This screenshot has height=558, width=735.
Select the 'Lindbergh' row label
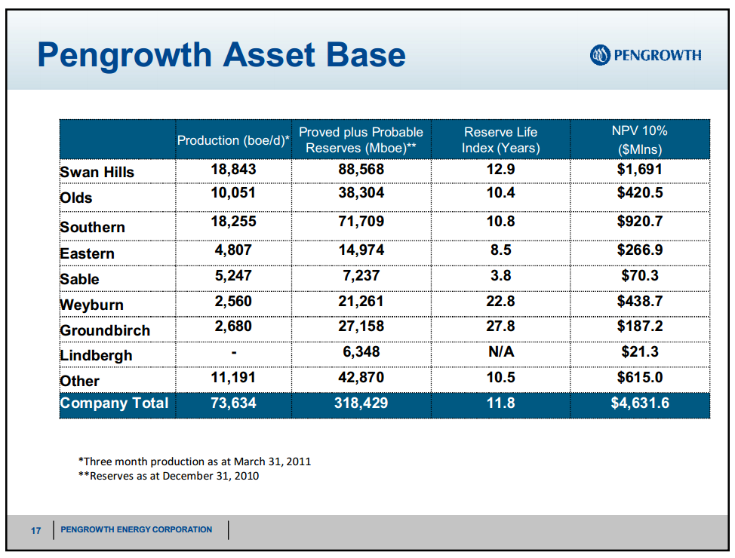96,356
